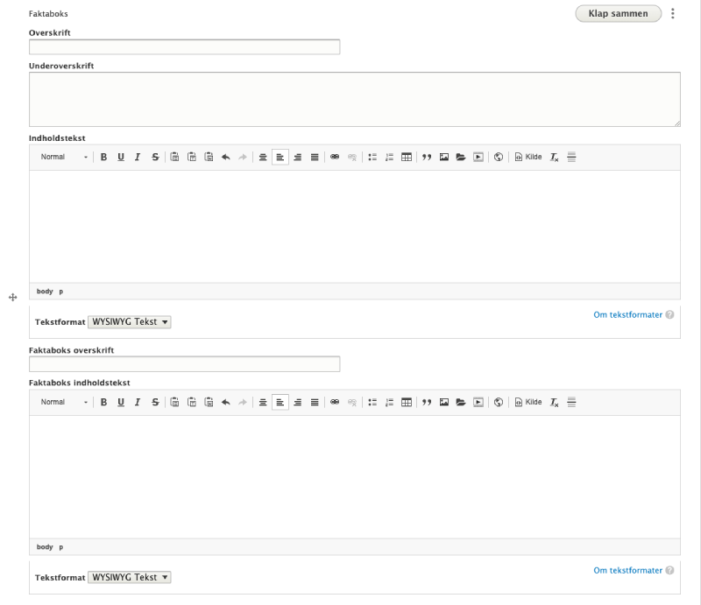Image resolution: width=701 pixels, height=605 pixels.
Task: Enable justify alignment in Indholdstekst editor
Action: pyautogui.click(x=315, y=158)
